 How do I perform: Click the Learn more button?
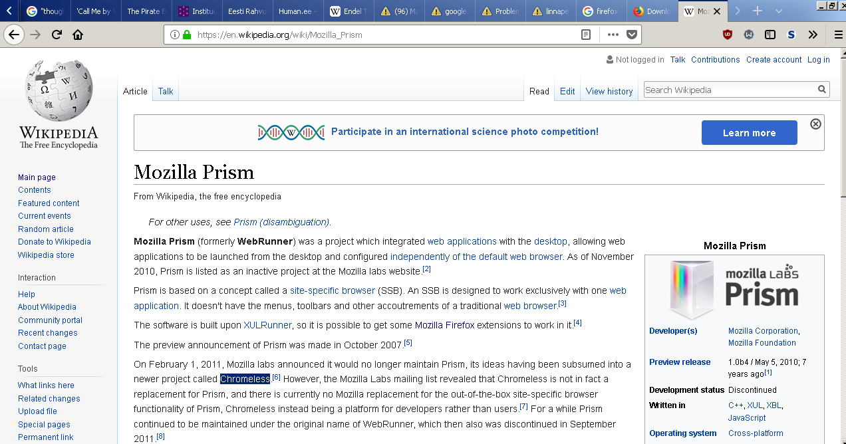point(749,132)
